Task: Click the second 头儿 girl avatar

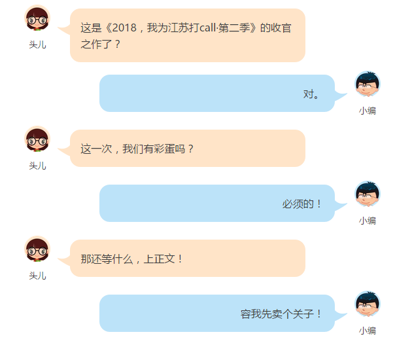Action: tap(37, 139)
